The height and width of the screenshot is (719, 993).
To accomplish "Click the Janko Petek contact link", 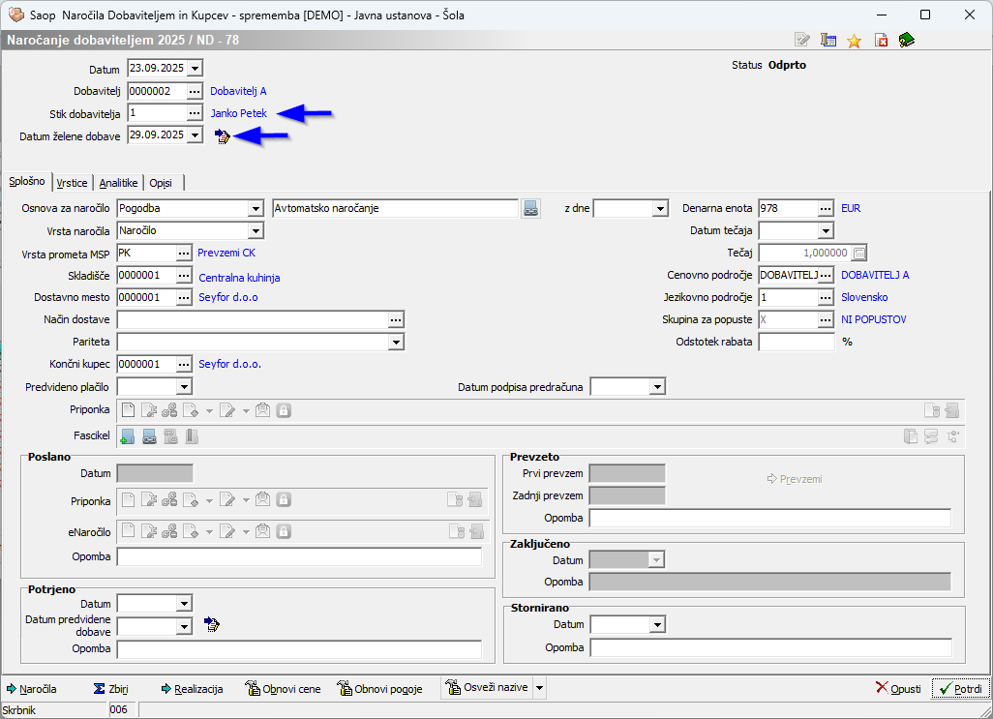I will 239,113.
